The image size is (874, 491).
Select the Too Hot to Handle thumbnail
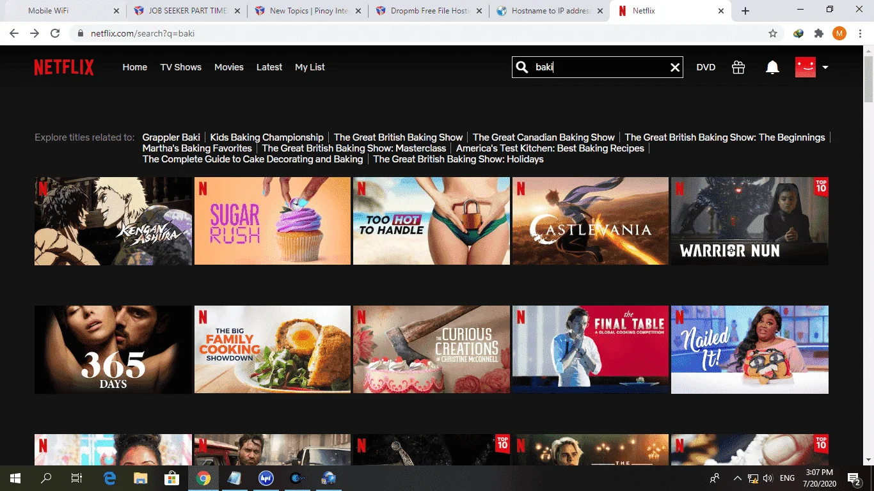click(431, 221)
